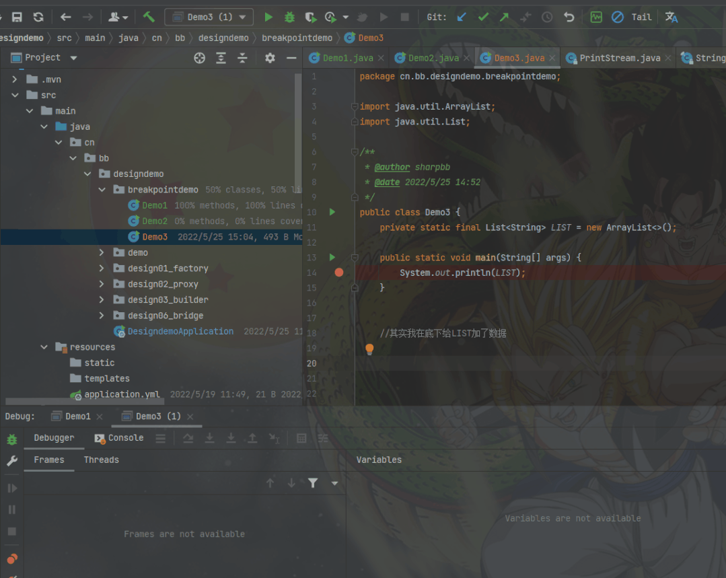Screen dimensions: 726x578
Task: Select opened file target icon in Project panel
Action: (x=200, y=58)
